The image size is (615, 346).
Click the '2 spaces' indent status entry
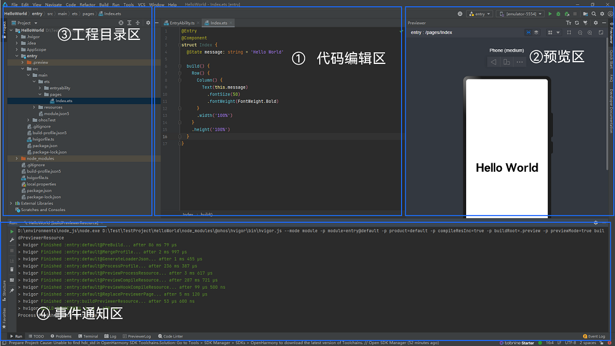click(587, 343)
